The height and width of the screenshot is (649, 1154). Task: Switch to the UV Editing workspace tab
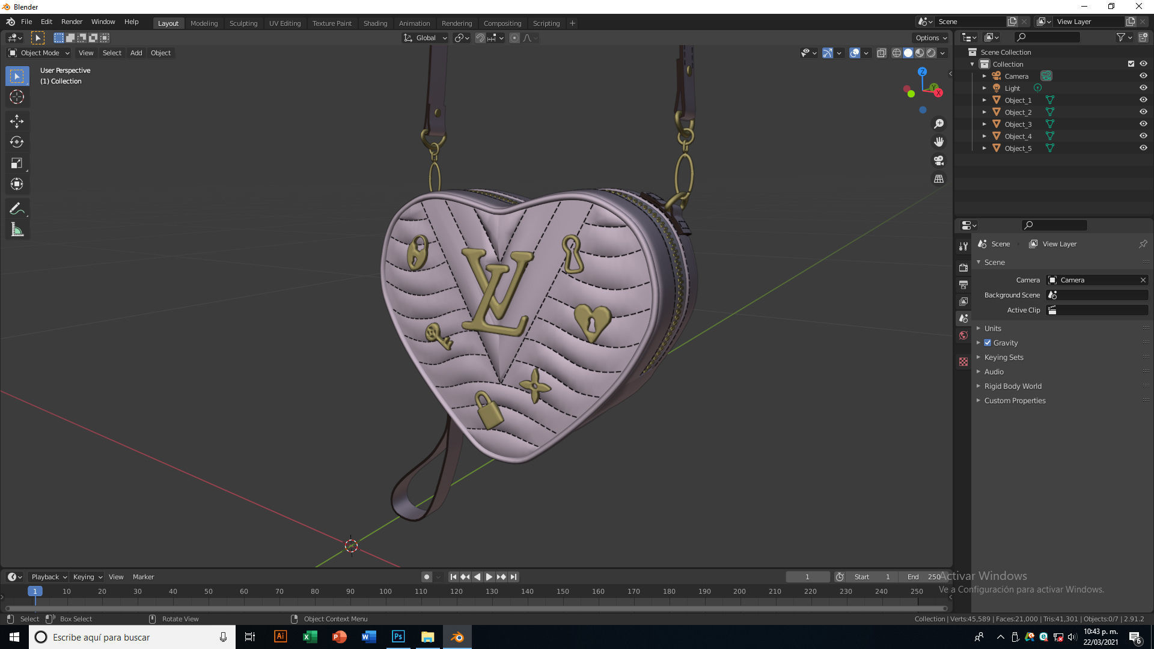point(285,23)
